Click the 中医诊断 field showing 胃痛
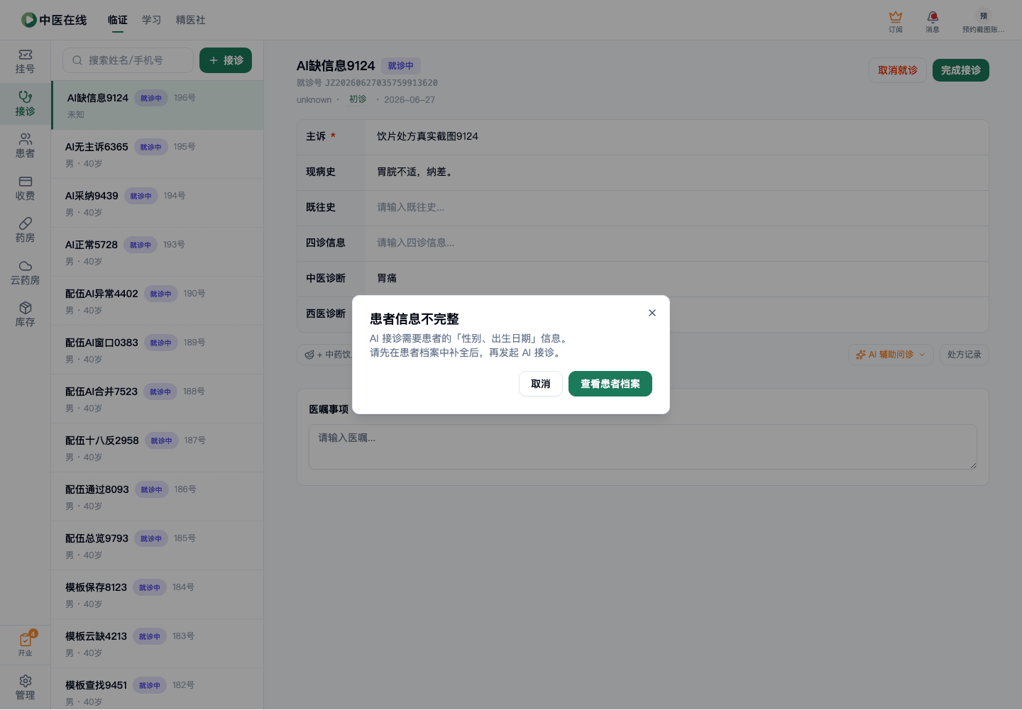 click(677, 279)
